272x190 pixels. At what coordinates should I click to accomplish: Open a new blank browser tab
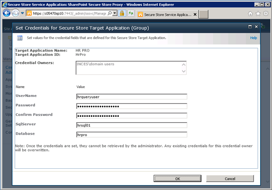(x=203, y=14)
